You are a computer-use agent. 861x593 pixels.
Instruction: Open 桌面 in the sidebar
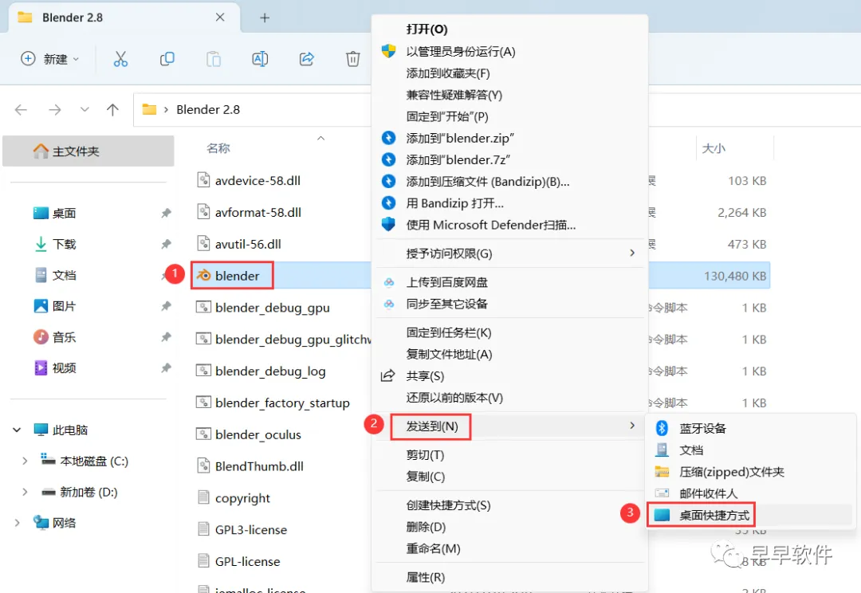(x=64, y=213)
